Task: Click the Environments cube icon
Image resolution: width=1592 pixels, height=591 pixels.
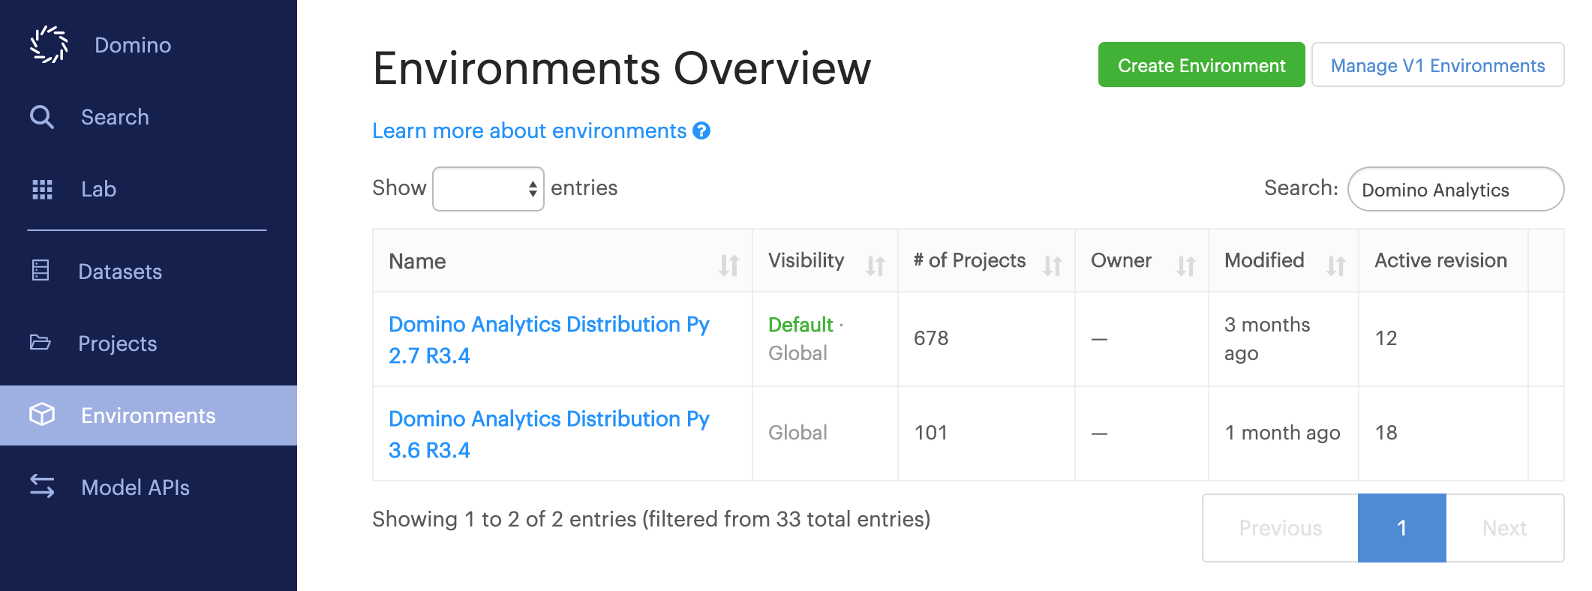Action: coord(42,415)
